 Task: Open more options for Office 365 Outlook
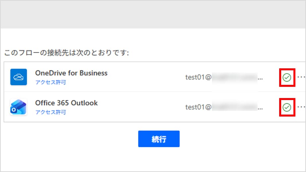coord(301,107)
